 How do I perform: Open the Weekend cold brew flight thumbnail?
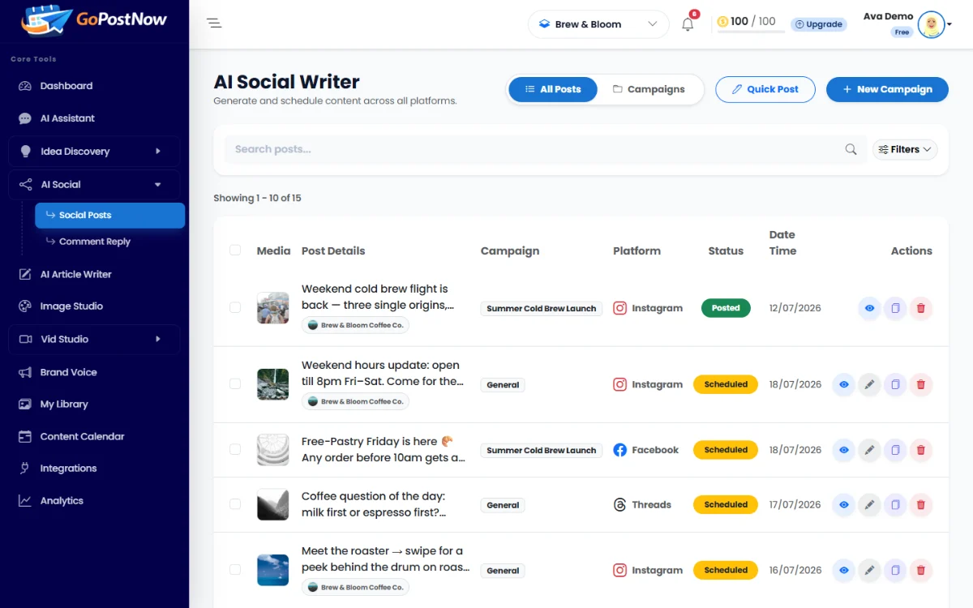coord(273,308)
